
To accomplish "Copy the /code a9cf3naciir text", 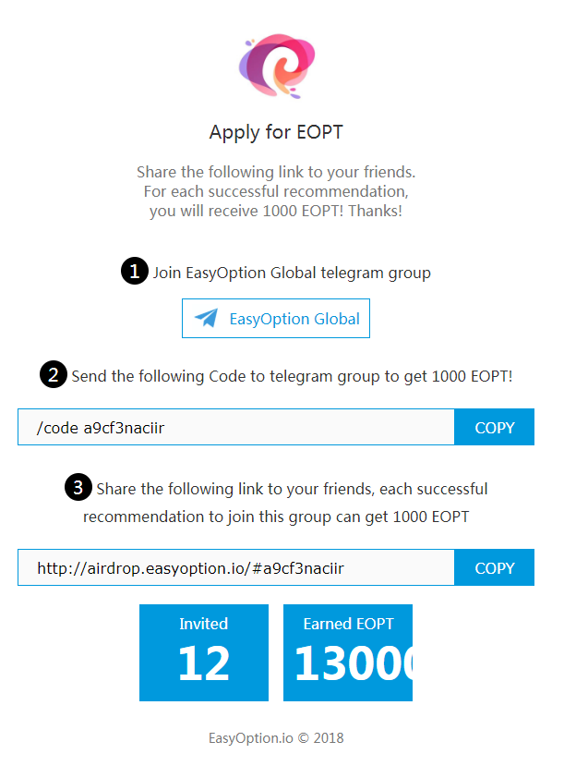I will (x=494, y=427).
